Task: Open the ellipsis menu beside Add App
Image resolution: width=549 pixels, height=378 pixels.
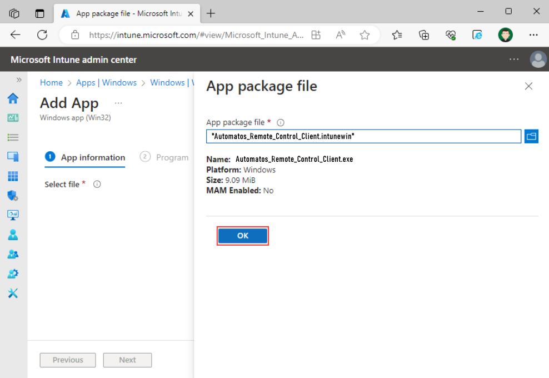Action: click(118, 103)
